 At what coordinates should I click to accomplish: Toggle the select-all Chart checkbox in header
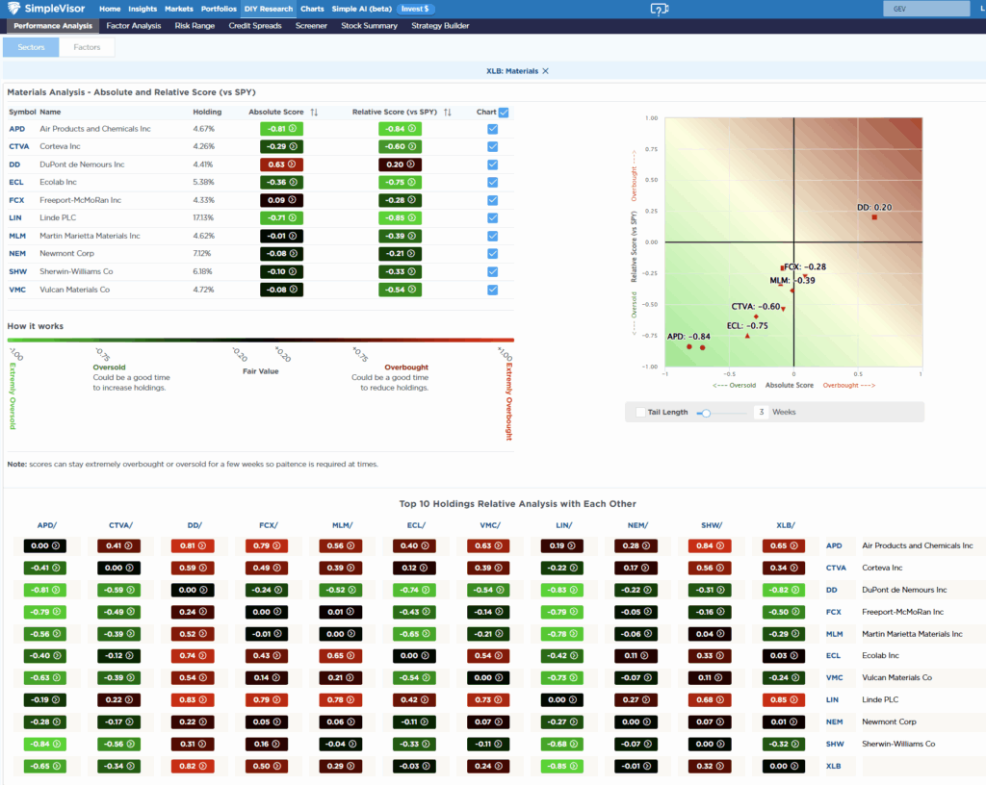tap(505, 113)
